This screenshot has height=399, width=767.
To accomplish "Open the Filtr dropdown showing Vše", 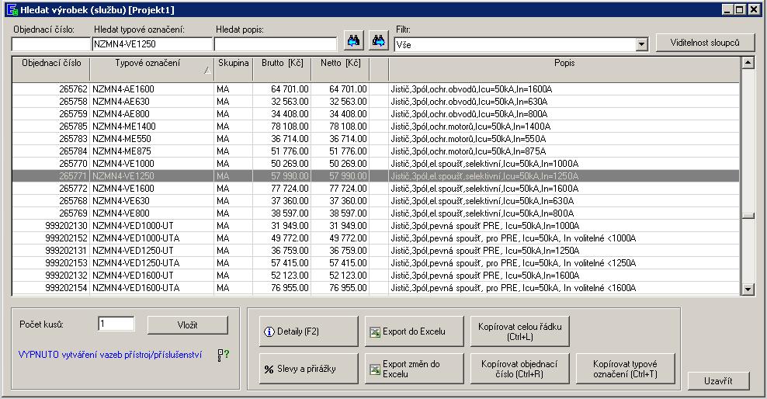I will pos(642,44).
